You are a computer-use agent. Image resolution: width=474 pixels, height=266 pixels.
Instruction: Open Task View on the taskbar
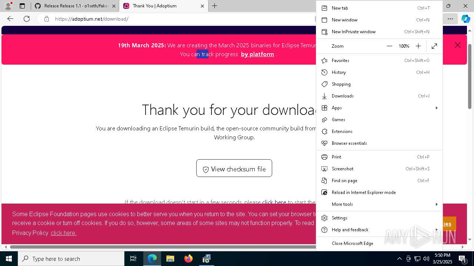click(133, 259)
